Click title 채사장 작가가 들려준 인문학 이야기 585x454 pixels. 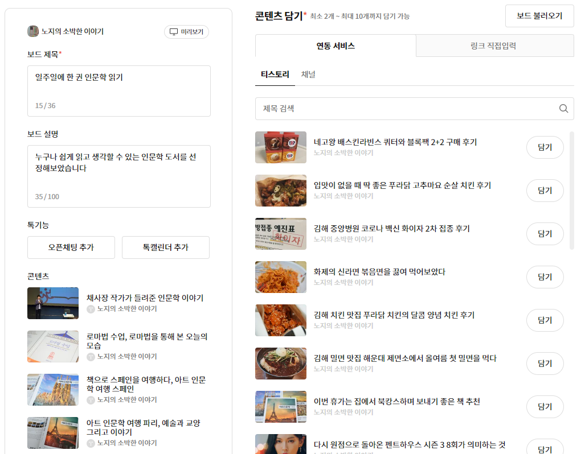click(x=145, y=298)
